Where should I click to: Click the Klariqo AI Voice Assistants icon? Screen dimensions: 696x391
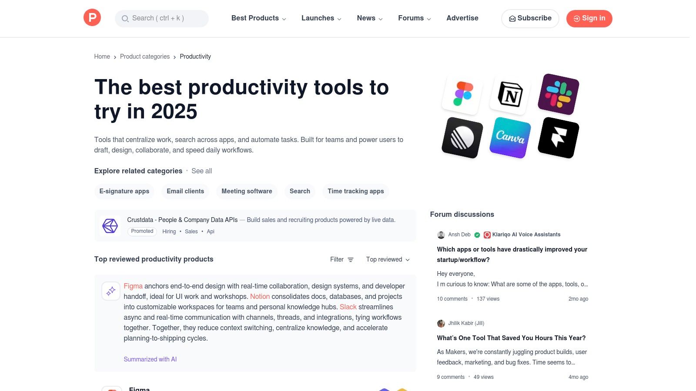[x=487, y=235]
